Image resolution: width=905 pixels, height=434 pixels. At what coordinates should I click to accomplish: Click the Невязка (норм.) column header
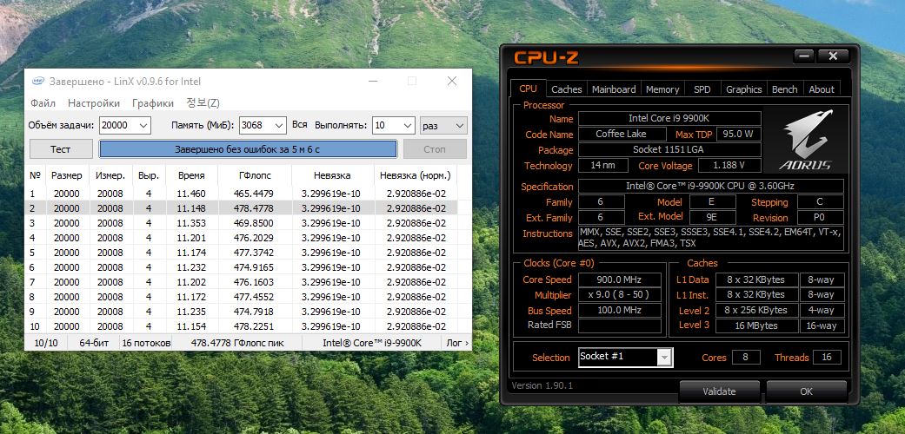click(x=416, y=175)
